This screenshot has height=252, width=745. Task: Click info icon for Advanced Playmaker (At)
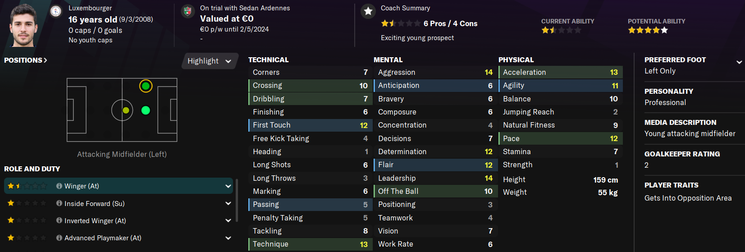59,238
